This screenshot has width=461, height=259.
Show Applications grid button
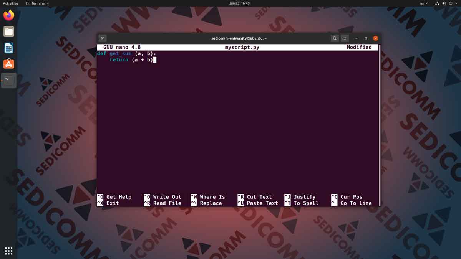[x=9, y=251]
